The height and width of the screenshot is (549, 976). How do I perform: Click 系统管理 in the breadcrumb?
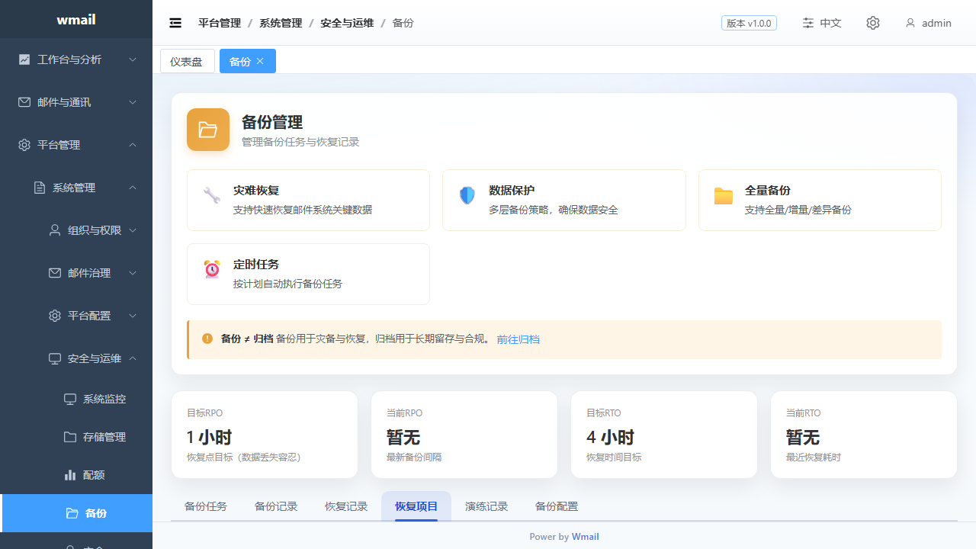pyautogui.click(x=281, y=23)
